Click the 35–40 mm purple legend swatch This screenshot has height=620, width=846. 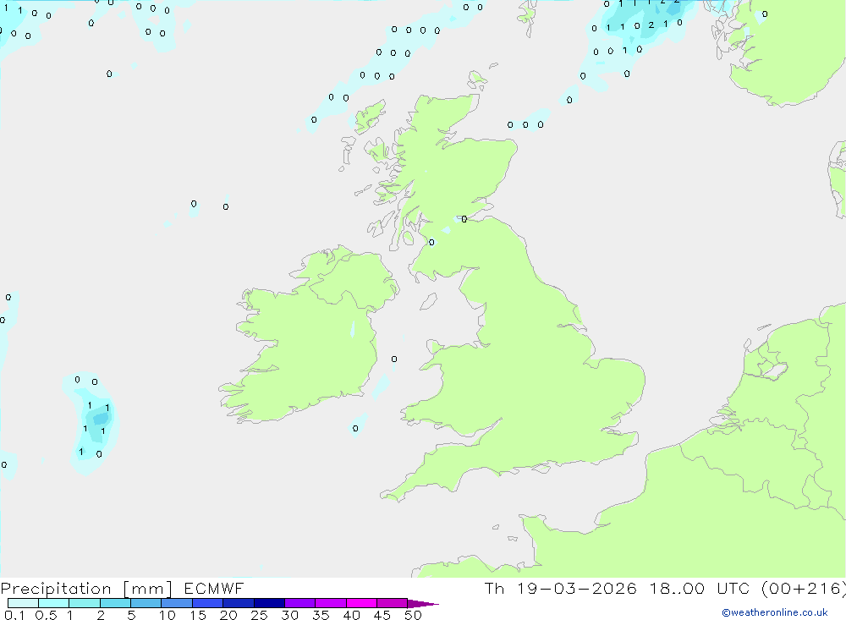click(x=331, y=603)
